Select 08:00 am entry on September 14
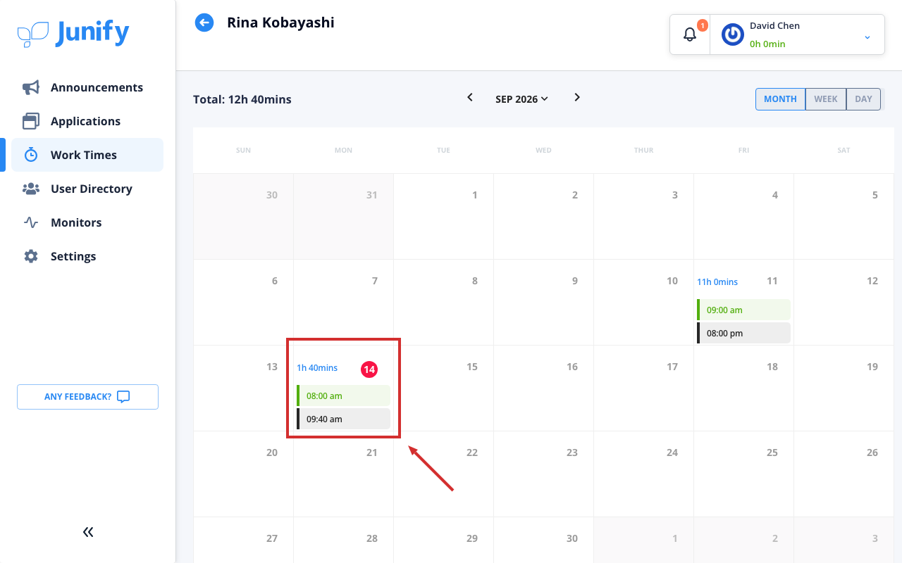Image resolution: width=902 pixels, height=563 pixels. click(x=343, y=396)
